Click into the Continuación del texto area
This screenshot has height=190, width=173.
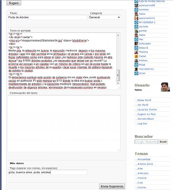coord(64,123)
